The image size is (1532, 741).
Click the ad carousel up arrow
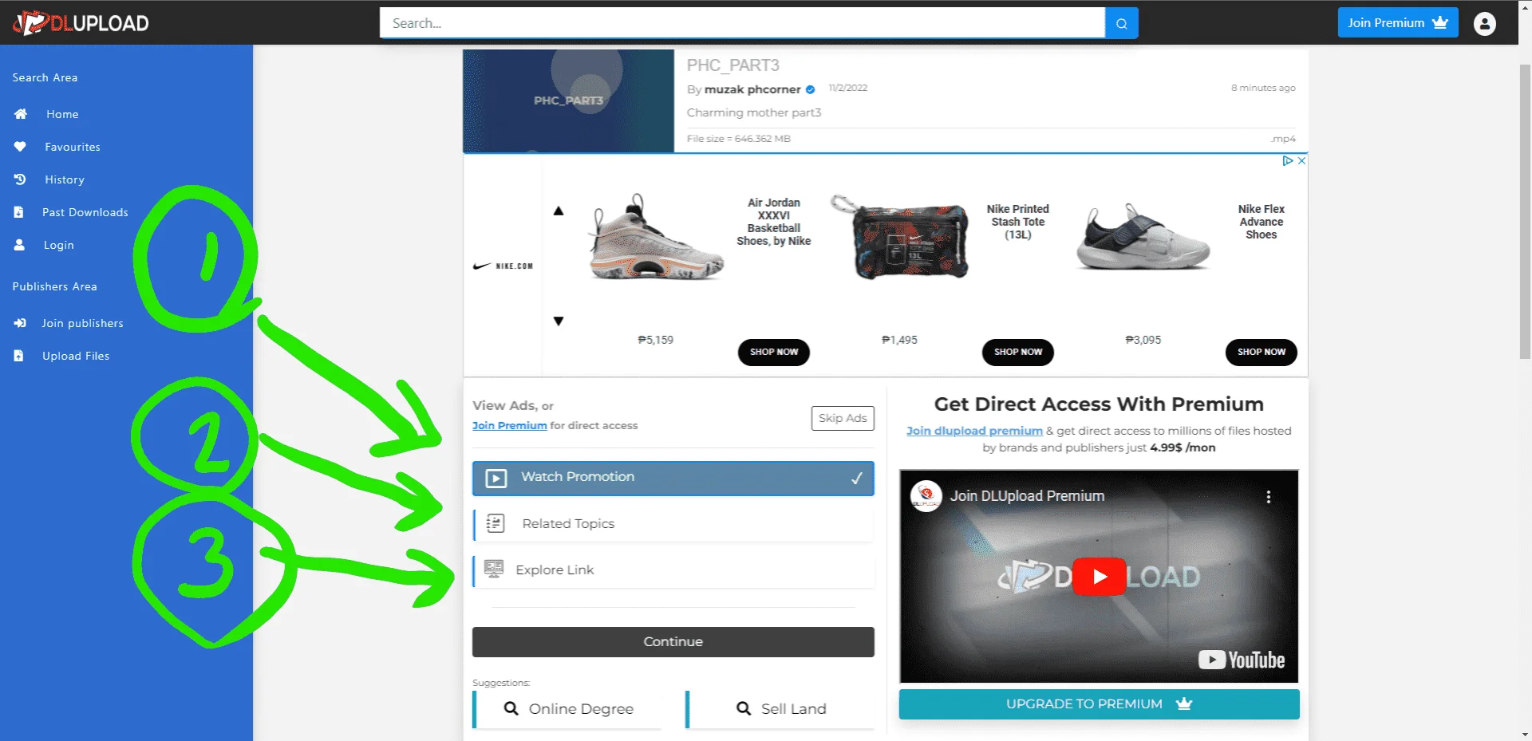[x=559, y=211]
